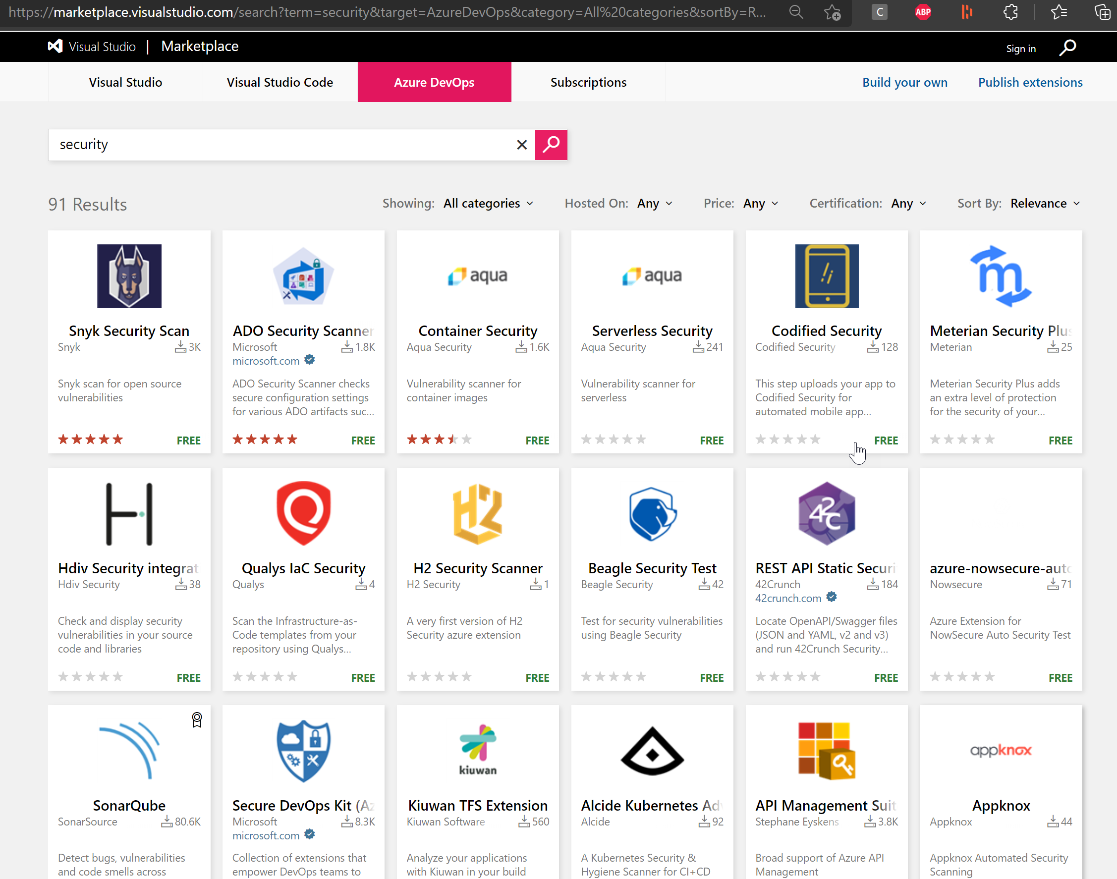
Task: Click the Sign in link
Action: [1020, 49]
